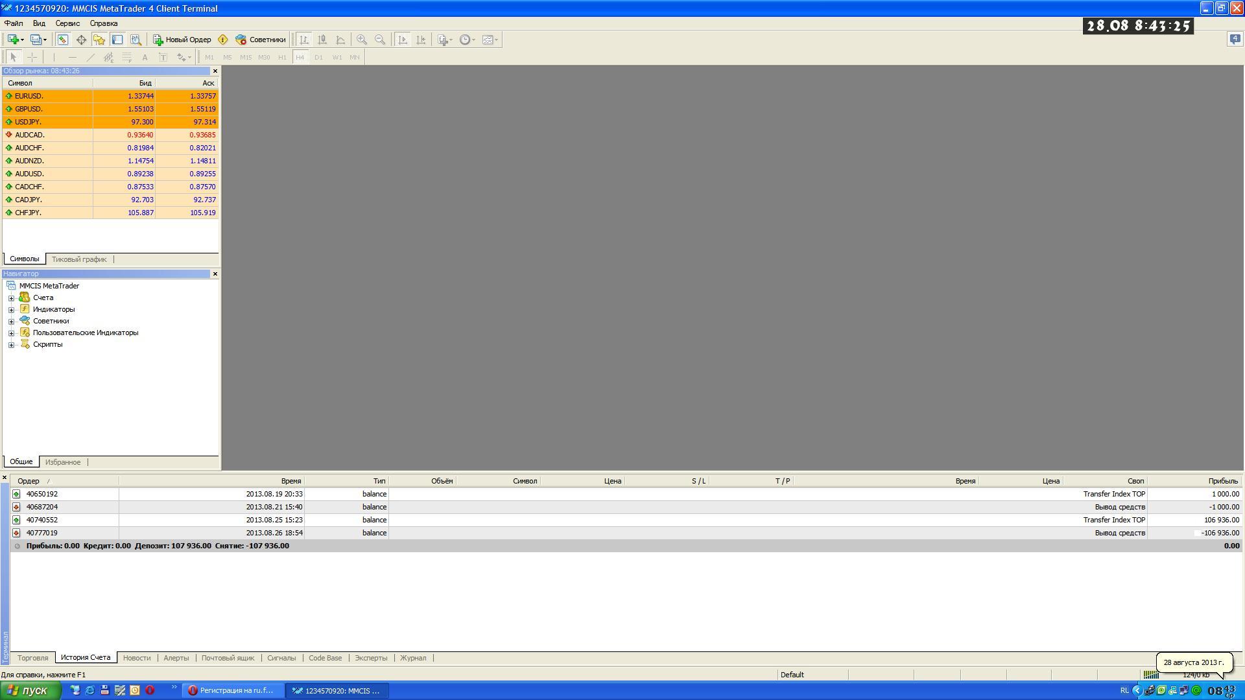
Task: Expand the Счета tree node
Action: [x=11, y=298]
